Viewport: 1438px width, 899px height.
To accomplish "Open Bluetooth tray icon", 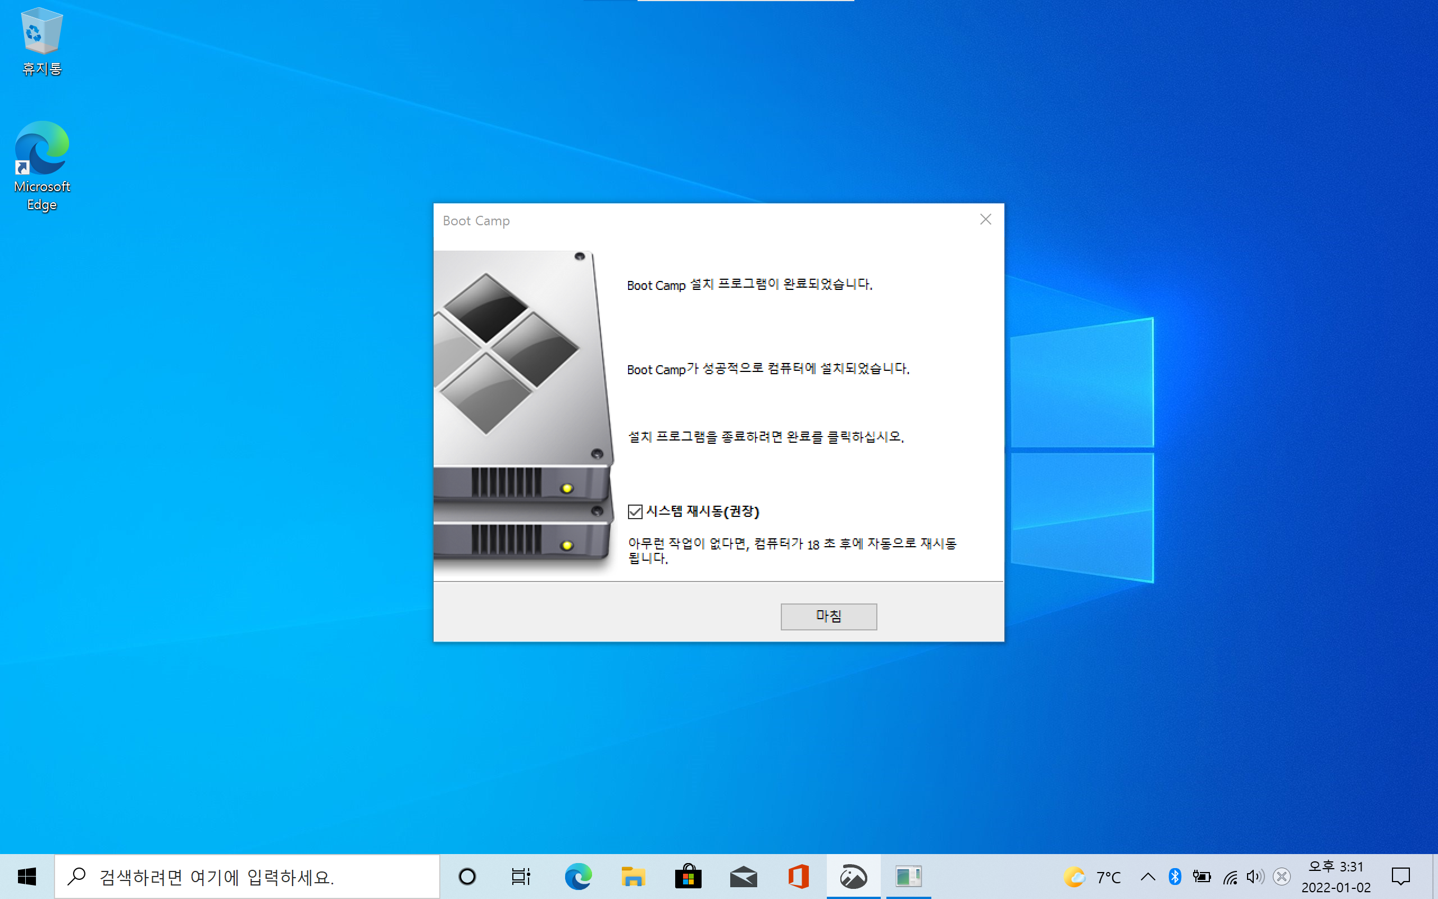I will (1175, 877).
